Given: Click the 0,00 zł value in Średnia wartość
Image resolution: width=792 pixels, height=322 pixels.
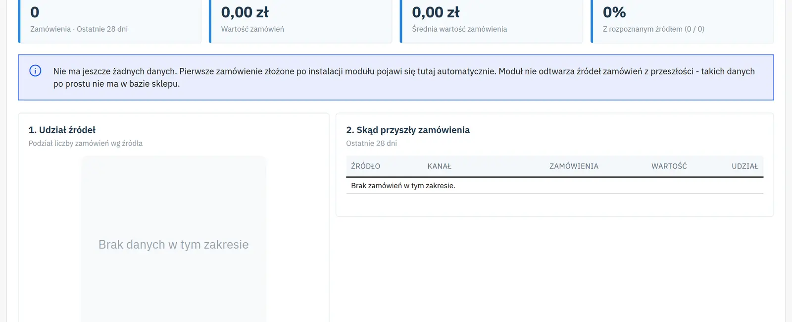Looking at the screenshot, I should click(x=436, y=12).
